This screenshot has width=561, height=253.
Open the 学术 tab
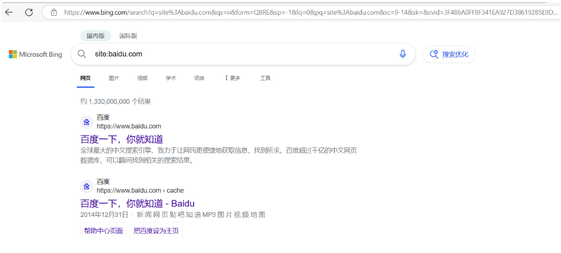pos(170,78)
